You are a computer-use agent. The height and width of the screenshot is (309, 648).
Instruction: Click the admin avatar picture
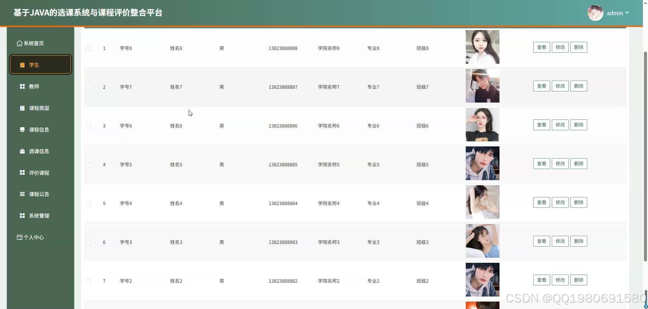(x=595, y=13)
